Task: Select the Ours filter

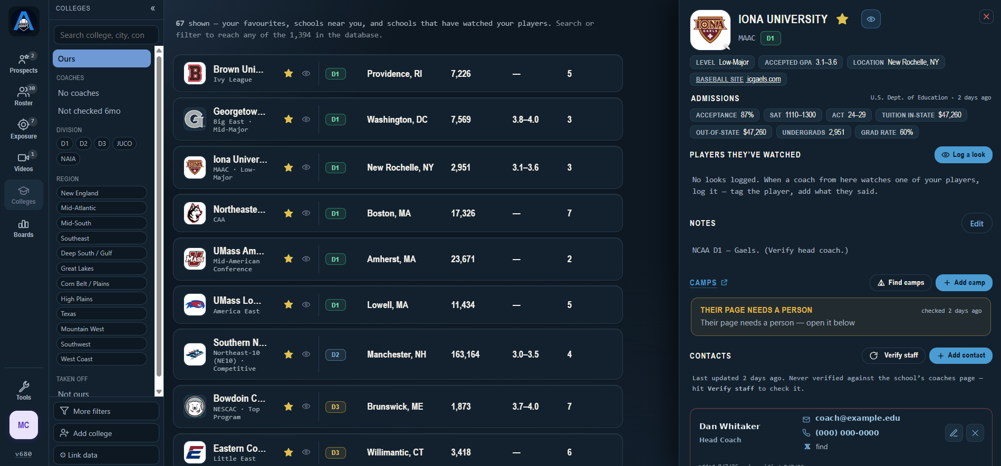Action: tap(102, 58)
